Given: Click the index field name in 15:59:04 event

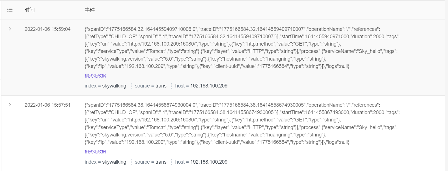Looking at the screenshot, I should coord(91,86).
